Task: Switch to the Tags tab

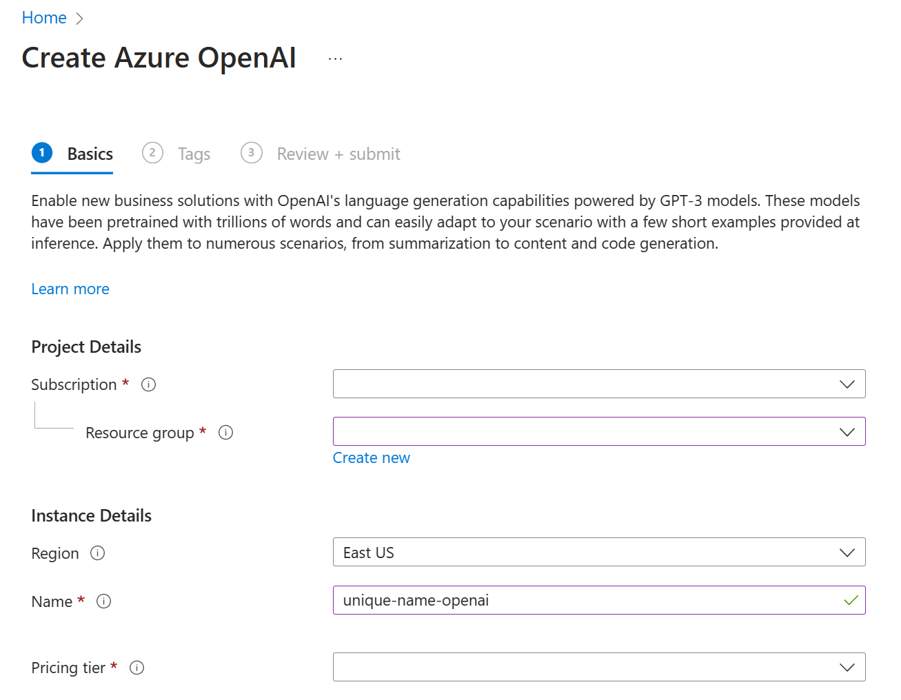Action: tap(194, 154)
